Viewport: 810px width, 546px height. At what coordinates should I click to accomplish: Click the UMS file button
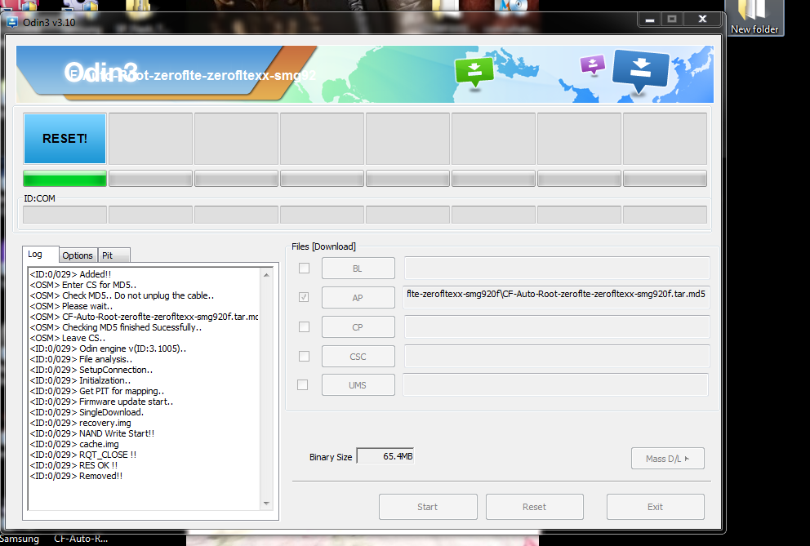click(x=358, y=385)
